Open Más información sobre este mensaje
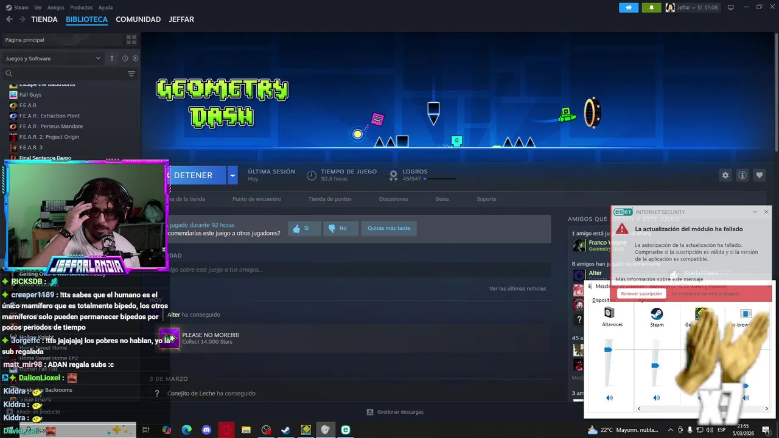Viewport: 779px width, 438px height. click(659, 279)
